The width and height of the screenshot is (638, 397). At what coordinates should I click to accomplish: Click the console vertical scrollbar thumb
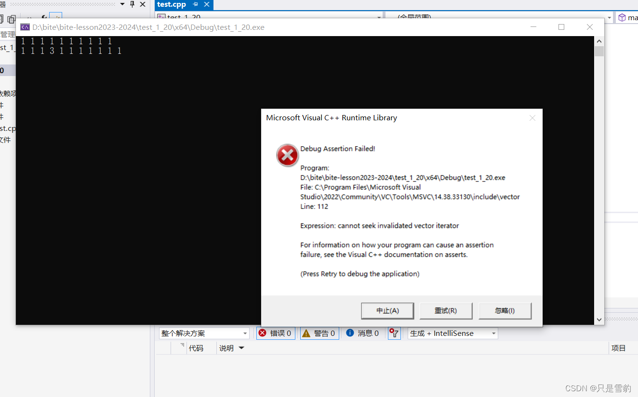[599, 51]
